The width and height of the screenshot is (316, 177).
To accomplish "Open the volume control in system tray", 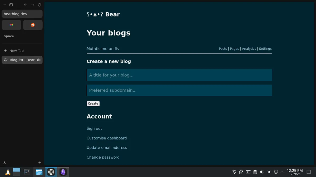I will pos(262,172).
